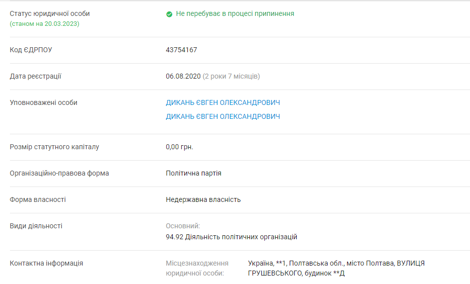
Task: Click the 'Не перебуває в процесі припинення' status text
Action: pos(235,13)
